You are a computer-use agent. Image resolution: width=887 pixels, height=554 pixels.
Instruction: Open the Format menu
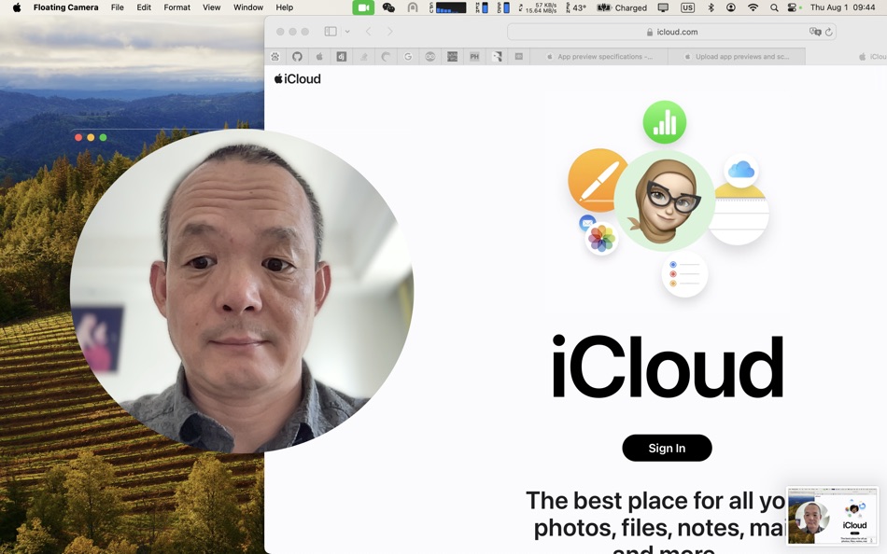click(x=176, y=7)
